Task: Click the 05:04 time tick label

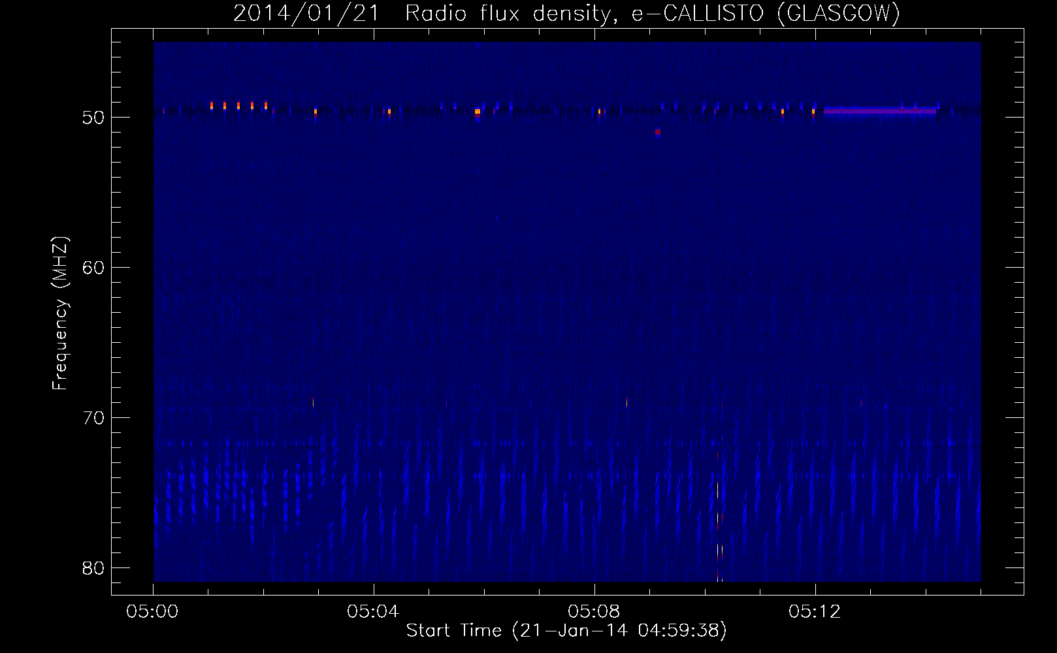Action: [373, 612]
